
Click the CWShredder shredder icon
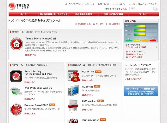[73, 106]
